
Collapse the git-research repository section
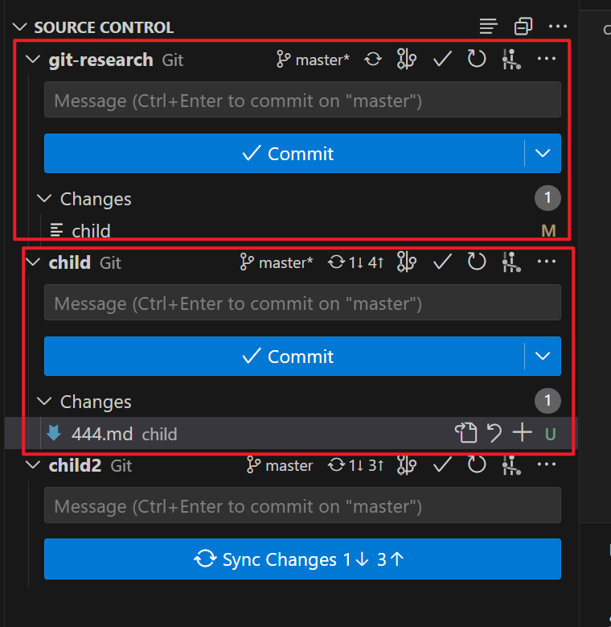33,60
